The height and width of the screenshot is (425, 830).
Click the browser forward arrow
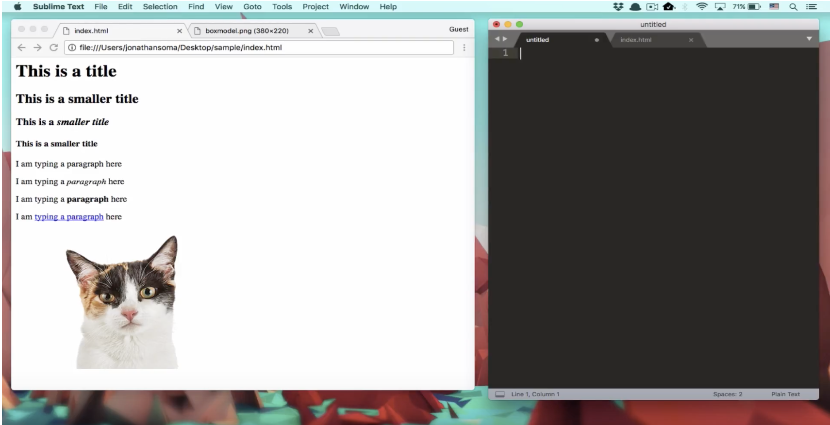37,48
